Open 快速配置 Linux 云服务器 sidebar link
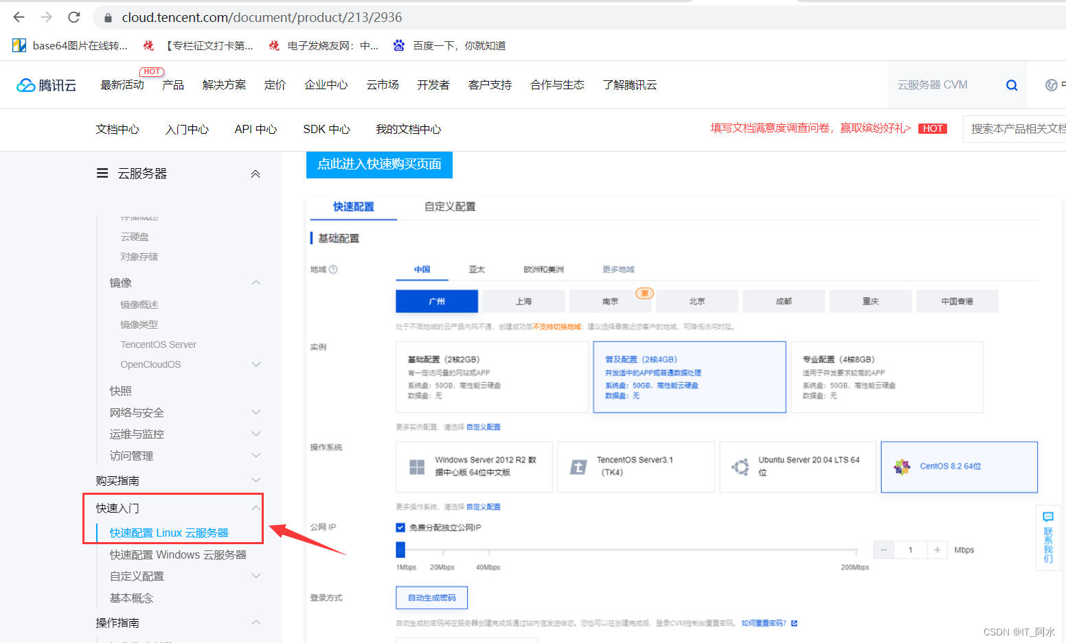 point(169,533)
